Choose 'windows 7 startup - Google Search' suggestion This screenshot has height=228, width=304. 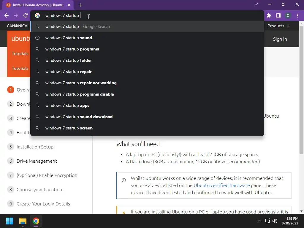coord(147,26)
